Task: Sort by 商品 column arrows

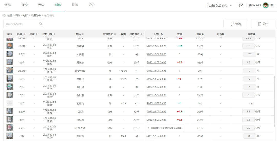Action: click(x=83, y=34)
